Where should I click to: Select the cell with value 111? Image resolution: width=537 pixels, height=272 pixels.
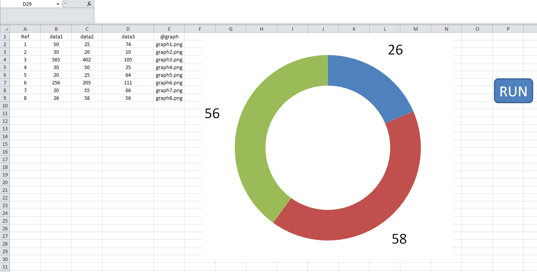click(x=128, y=82)
